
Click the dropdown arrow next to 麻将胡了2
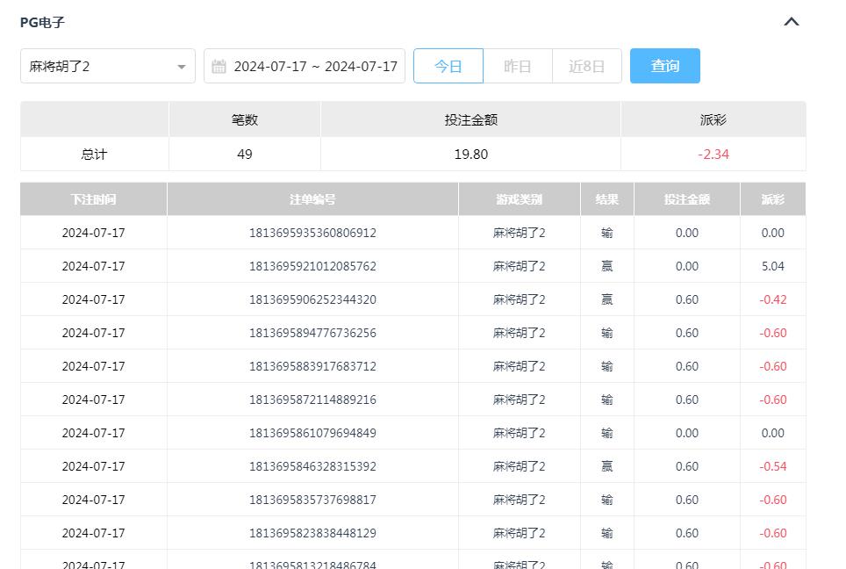tap(182, 65)
